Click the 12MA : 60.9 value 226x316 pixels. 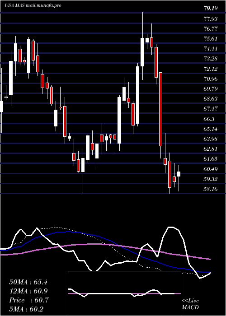[x=28, y=291]
